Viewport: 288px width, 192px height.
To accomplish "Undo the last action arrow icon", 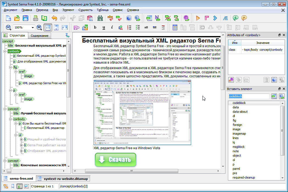I will tap(54, 18).
